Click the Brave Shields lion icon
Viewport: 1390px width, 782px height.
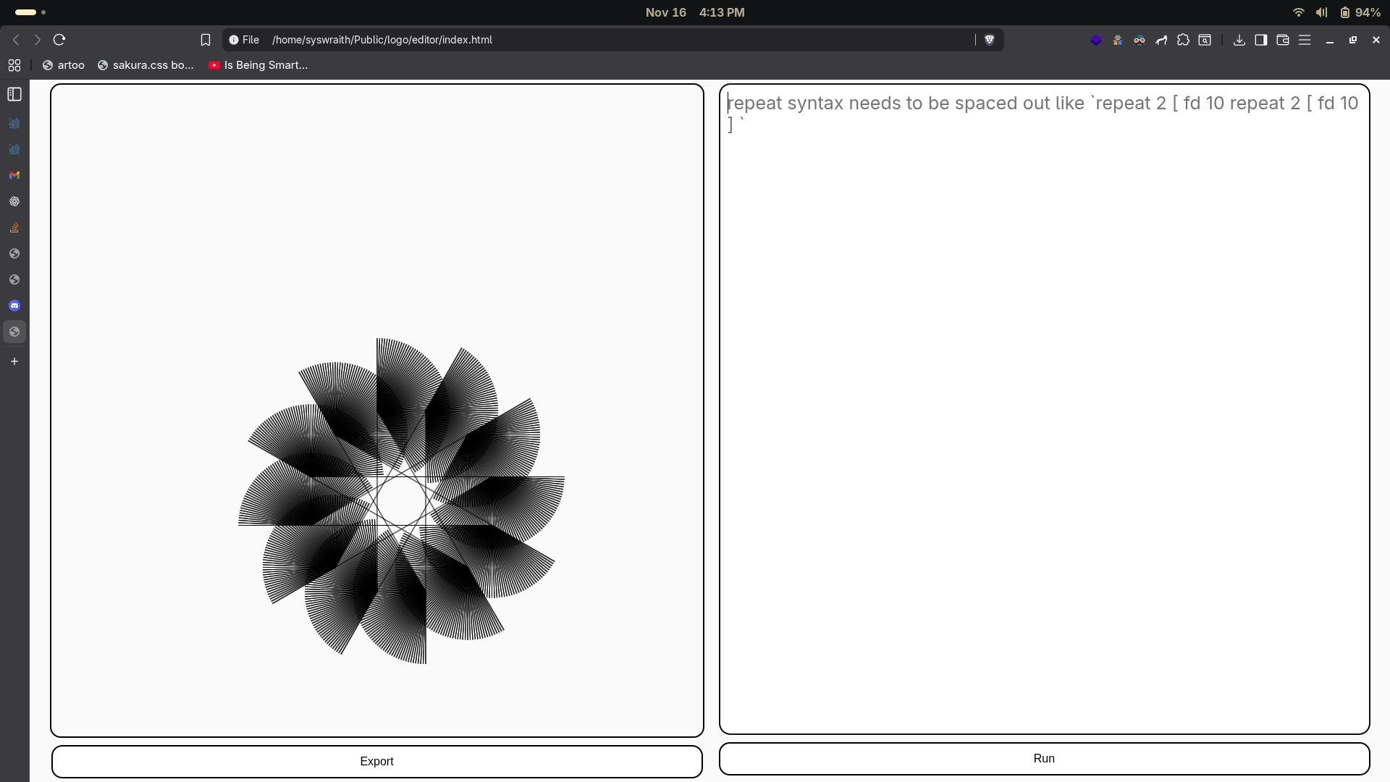click(x=989, y=40)
